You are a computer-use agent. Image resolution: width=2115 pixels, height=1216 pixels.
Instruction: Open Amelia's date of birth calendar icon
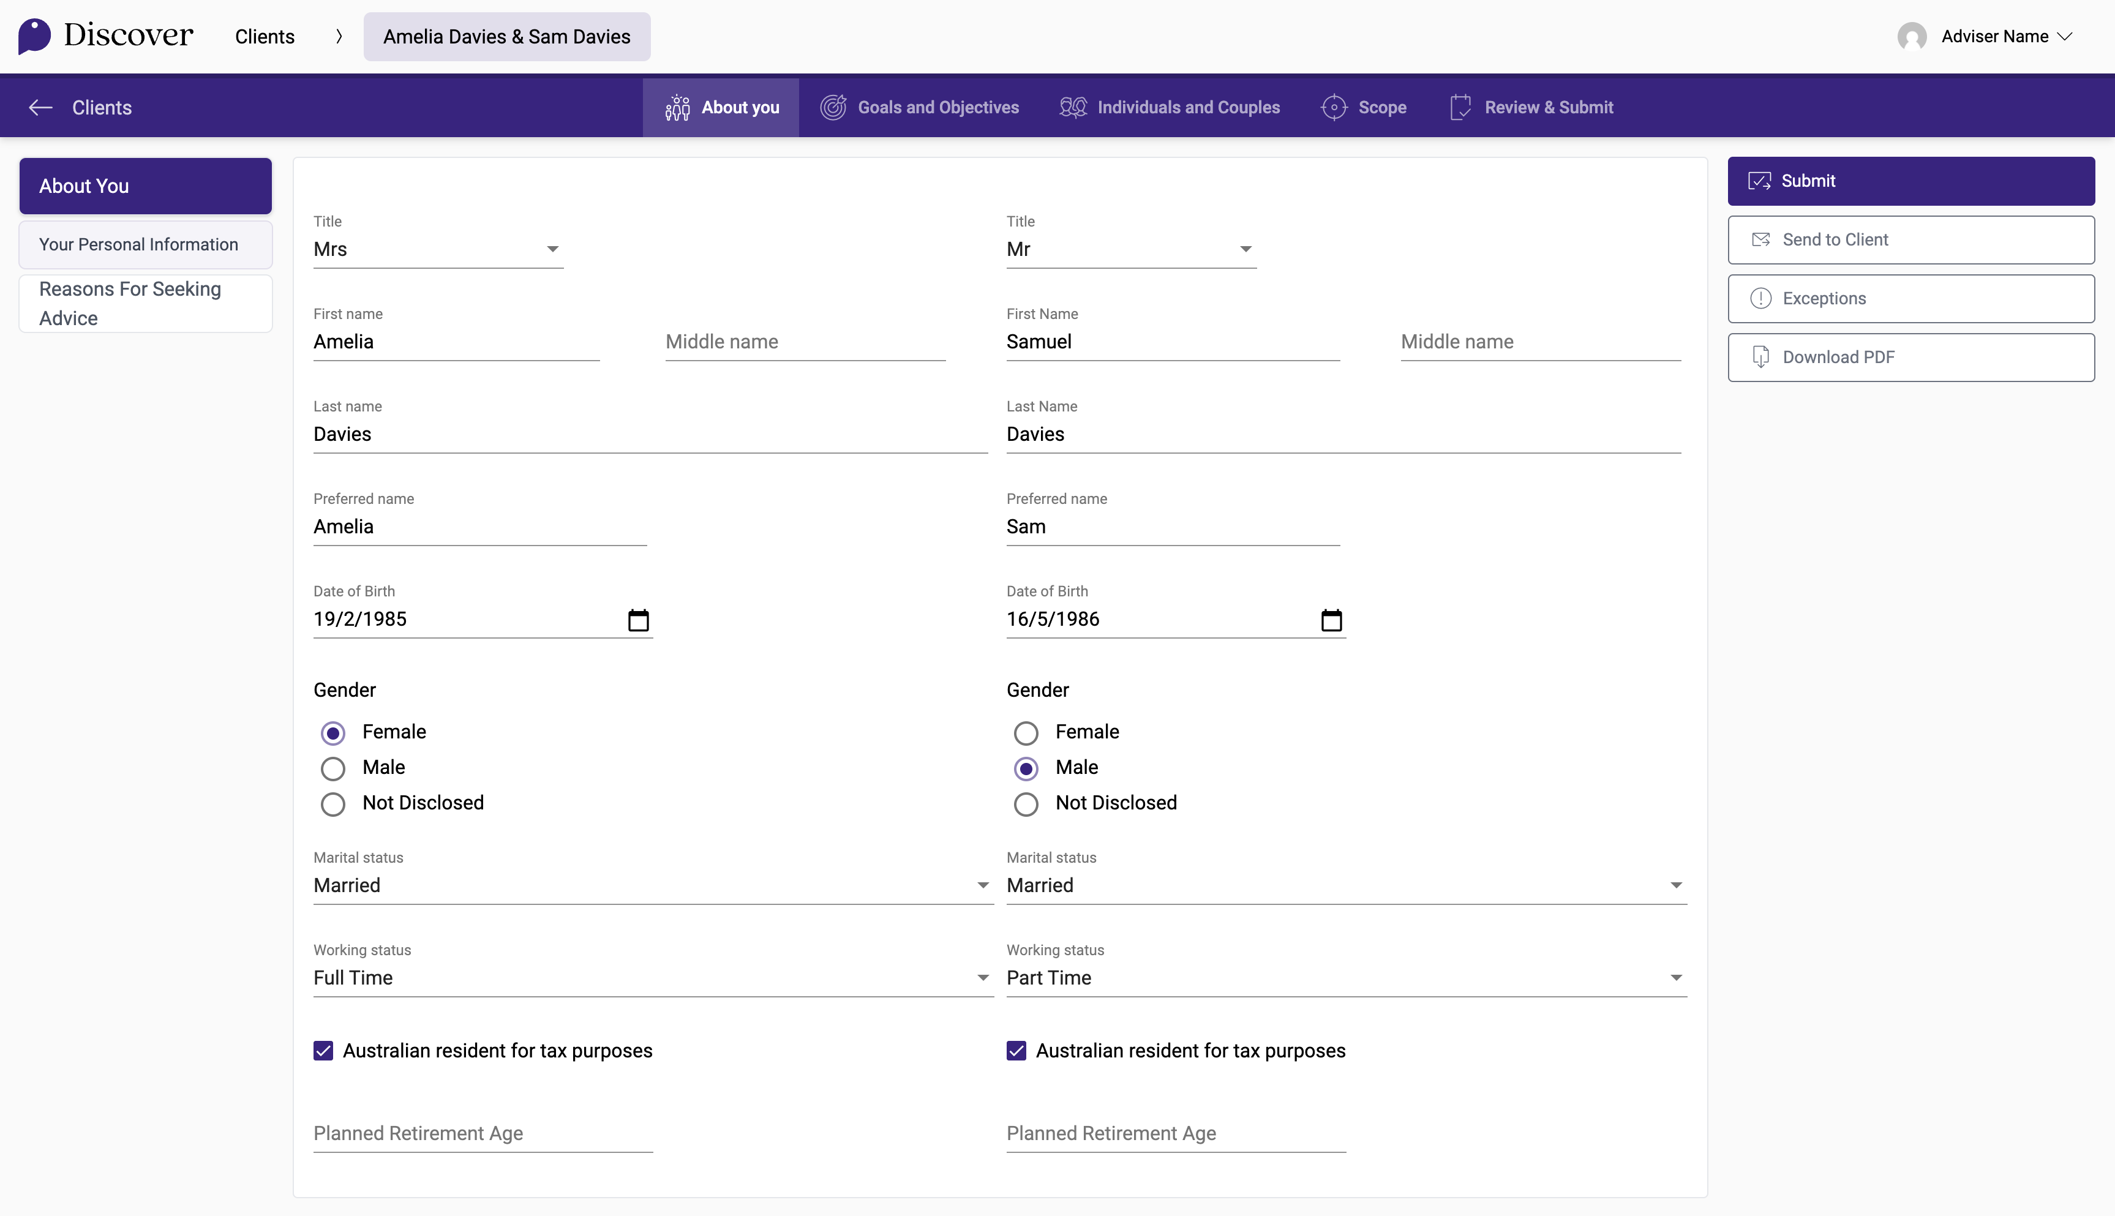pyautogui.click(x=638, y=620)
